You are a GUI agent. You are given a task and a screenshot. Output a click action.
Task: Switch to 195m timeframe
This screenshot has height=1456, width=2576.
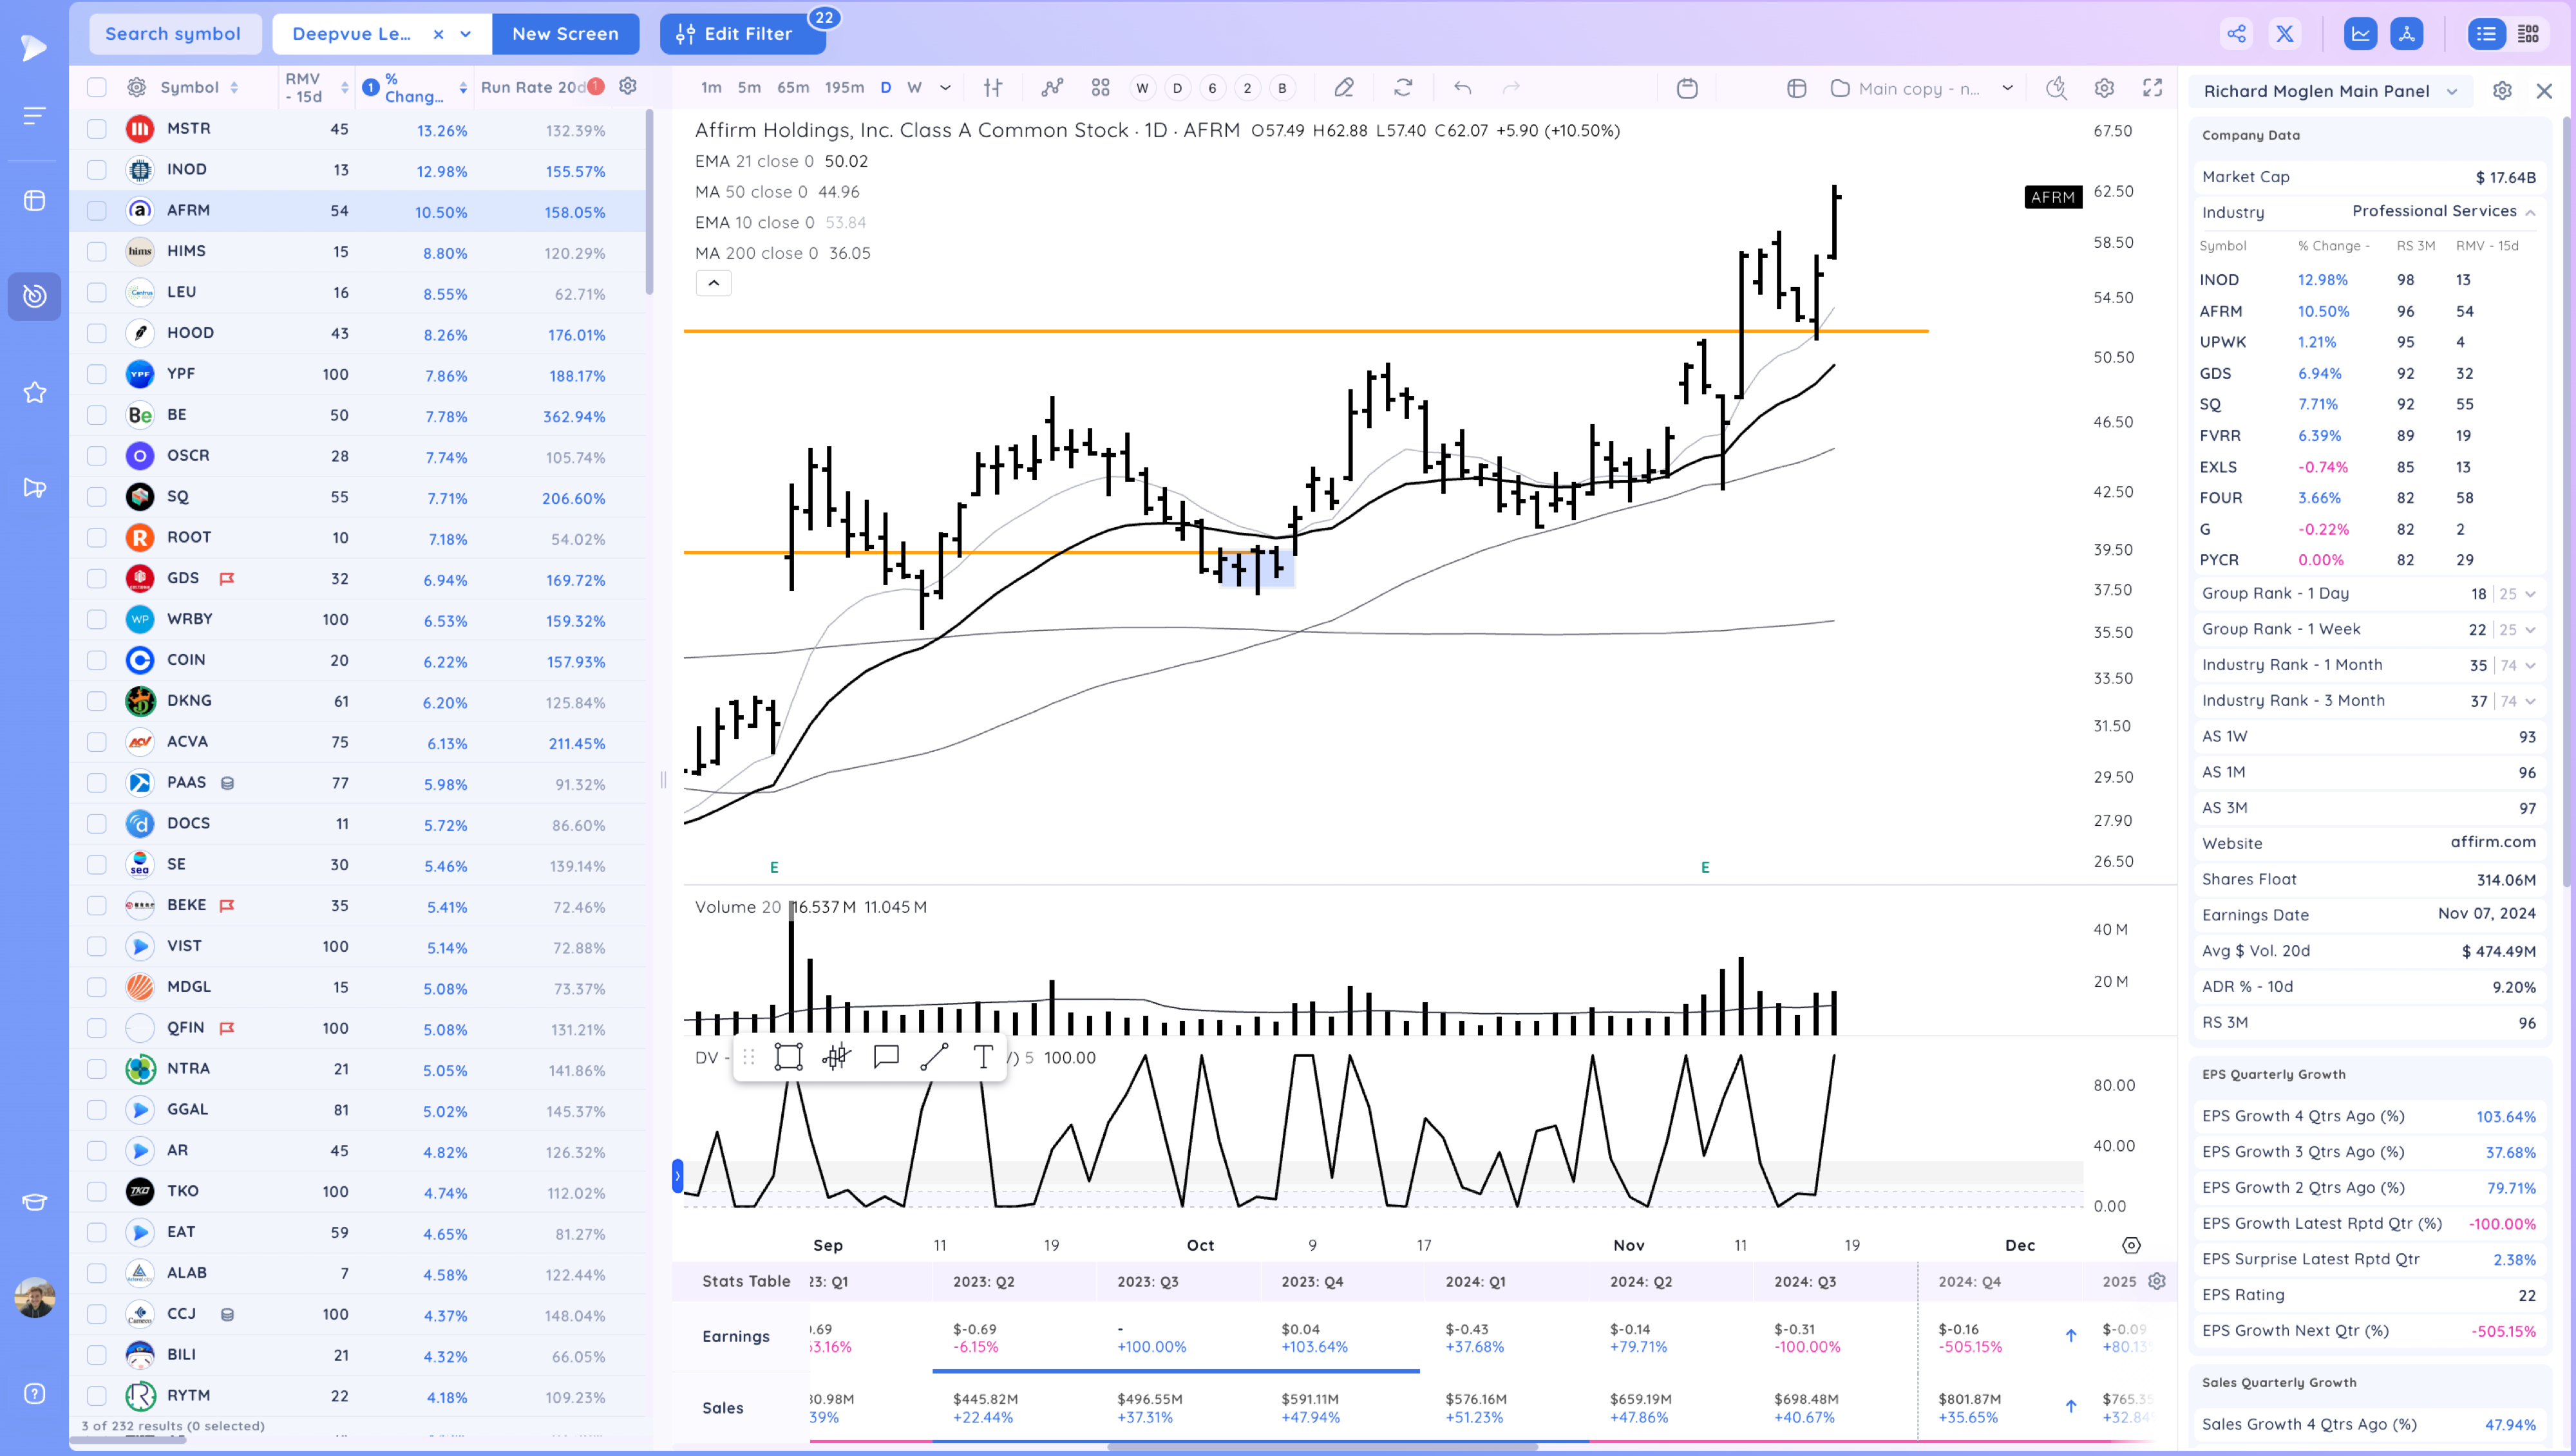click(844, 88)
